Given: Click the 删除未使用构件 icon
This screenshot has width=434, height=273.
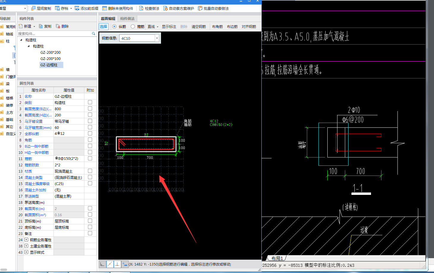Looking at the screenshot, I should [x=105, y=8].
